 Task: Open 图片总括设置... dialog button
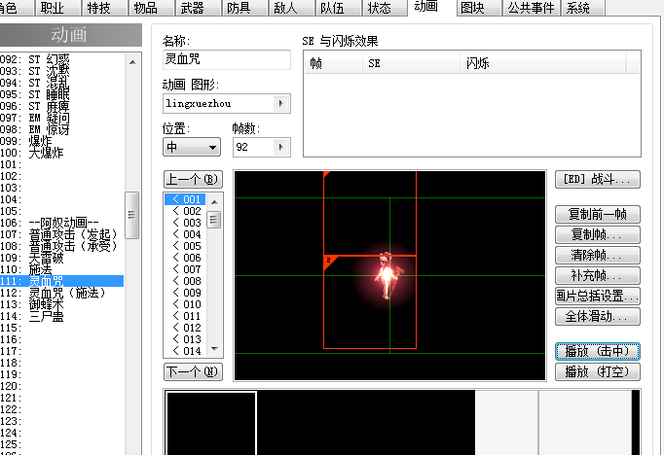pos(598,296)
